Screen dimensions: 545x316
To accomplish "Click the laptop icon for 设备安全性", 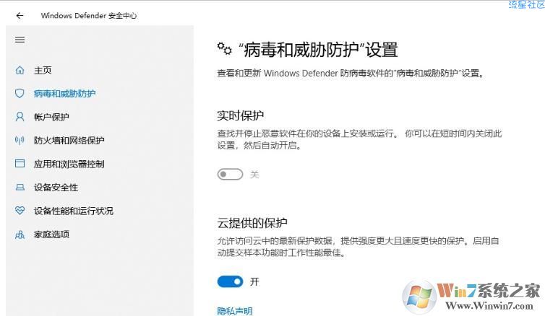I will pos(20,188).
